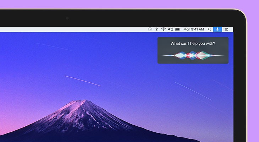Open the Wi-Fi menu
Image resolution: width=259 pixels, height=142 pixels.
pos(163,29)
